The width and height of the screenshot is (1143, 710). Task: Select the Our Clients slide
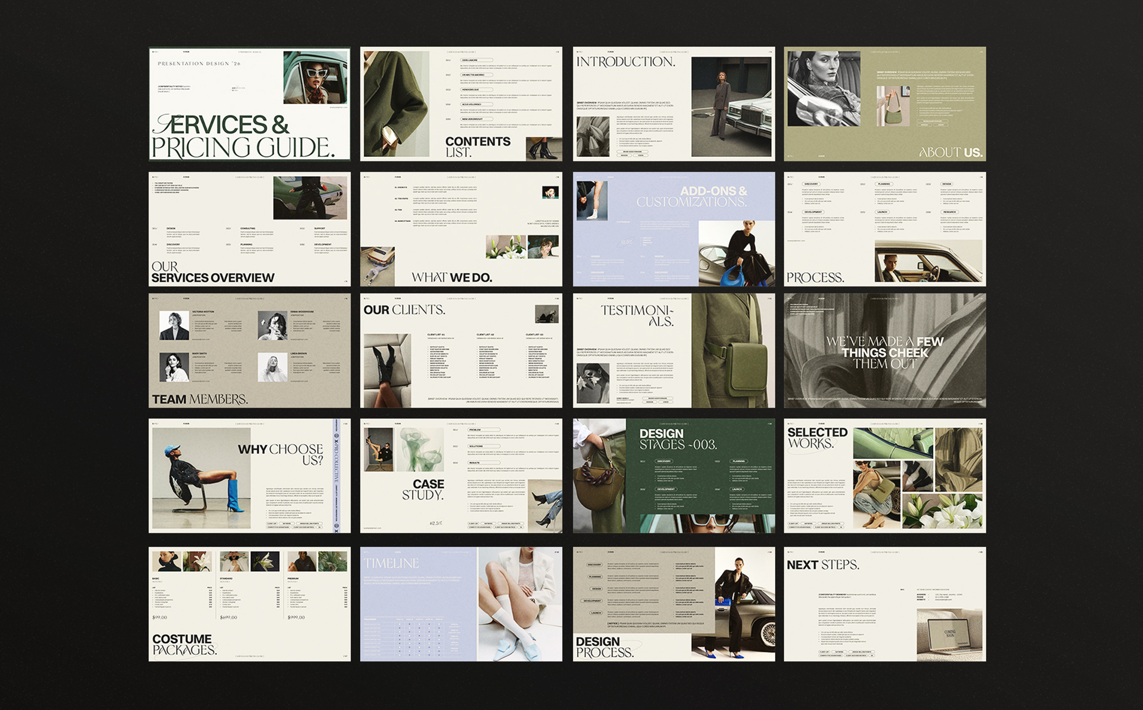click(x=461, y=351)
